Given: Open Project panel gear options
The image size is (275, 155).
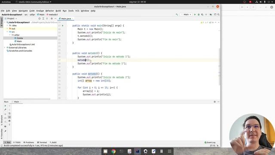Looking at the screenshot, I should coord(52,19).
